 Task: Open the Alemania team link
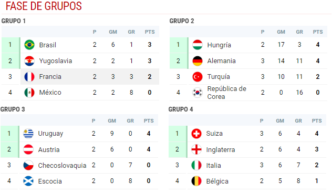pyautogui.click(x=221, y=61)
